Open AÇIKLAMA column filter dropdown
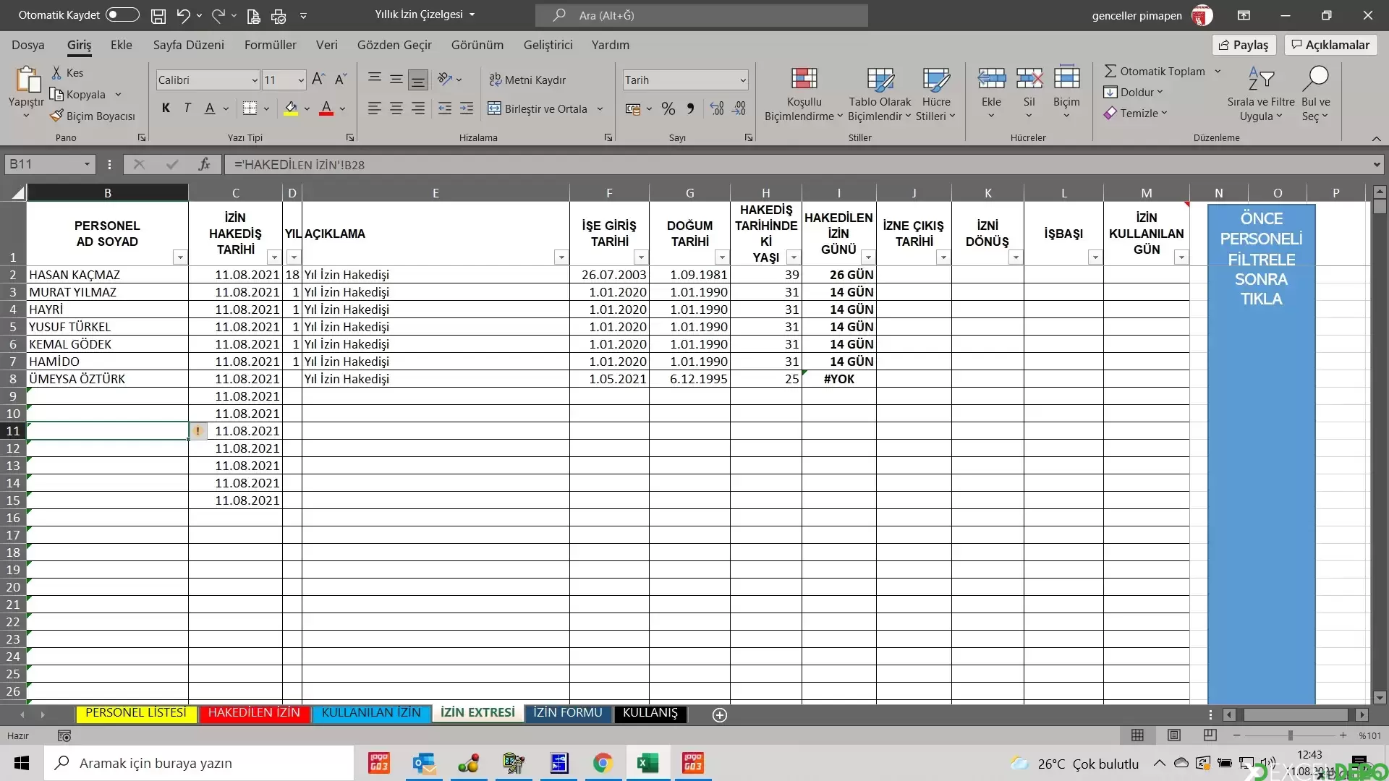The image size is (1389, 781). [561, 257]
